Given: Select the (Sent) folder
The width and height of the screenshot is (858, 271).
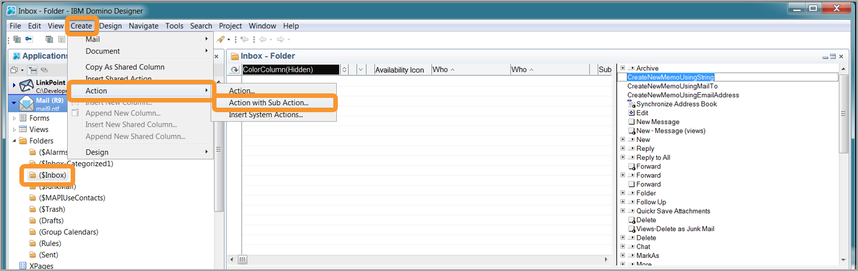Looking at the screenshot, I should [x=49, y=254].
